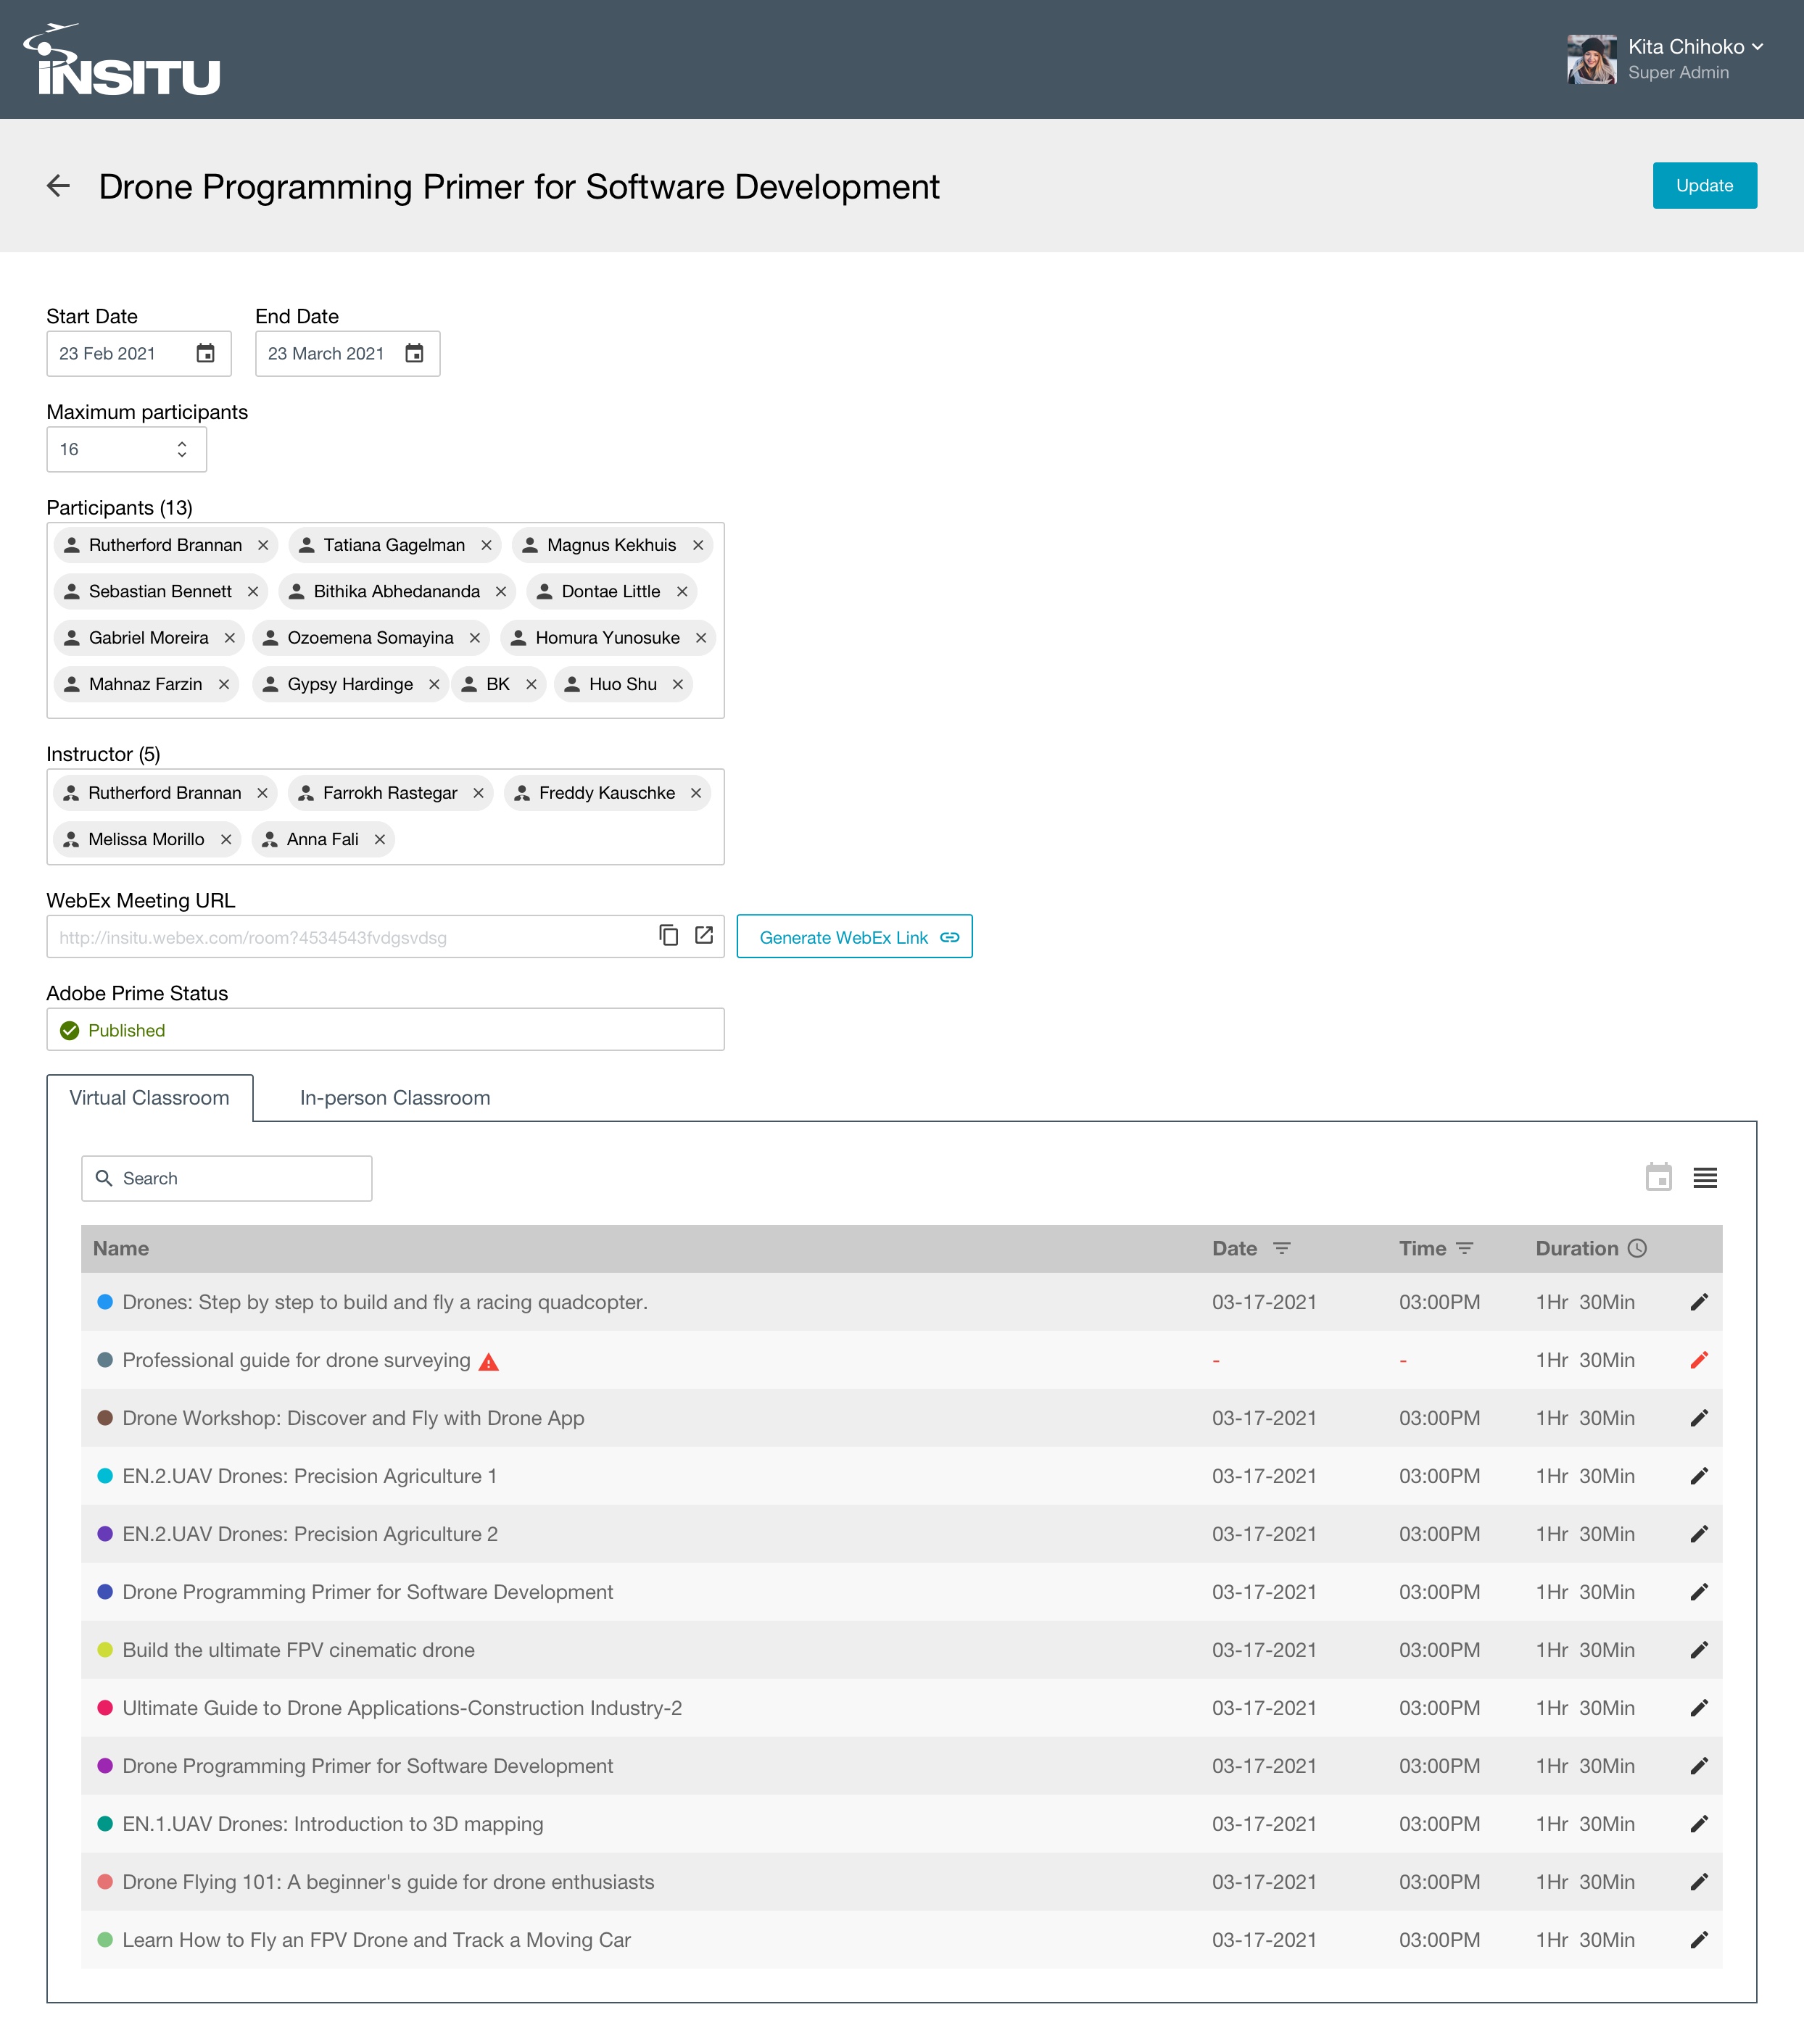Screen dimensions: 1804x2044
Task: Edit Precision Agriculture 1 row
Action: pyautogui.click(x=1699, y=1476)
